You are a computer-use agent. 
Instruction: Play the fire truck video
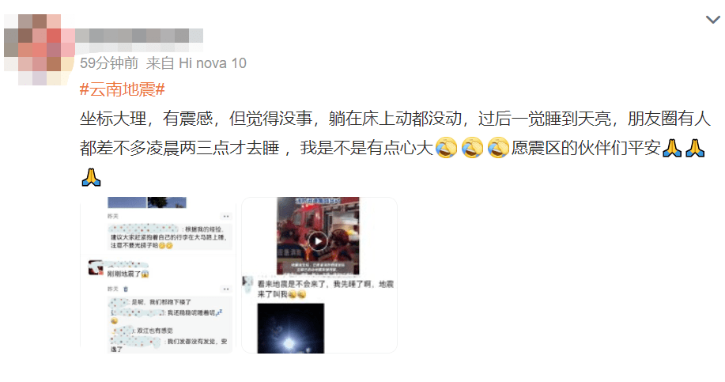pos(318,241)
